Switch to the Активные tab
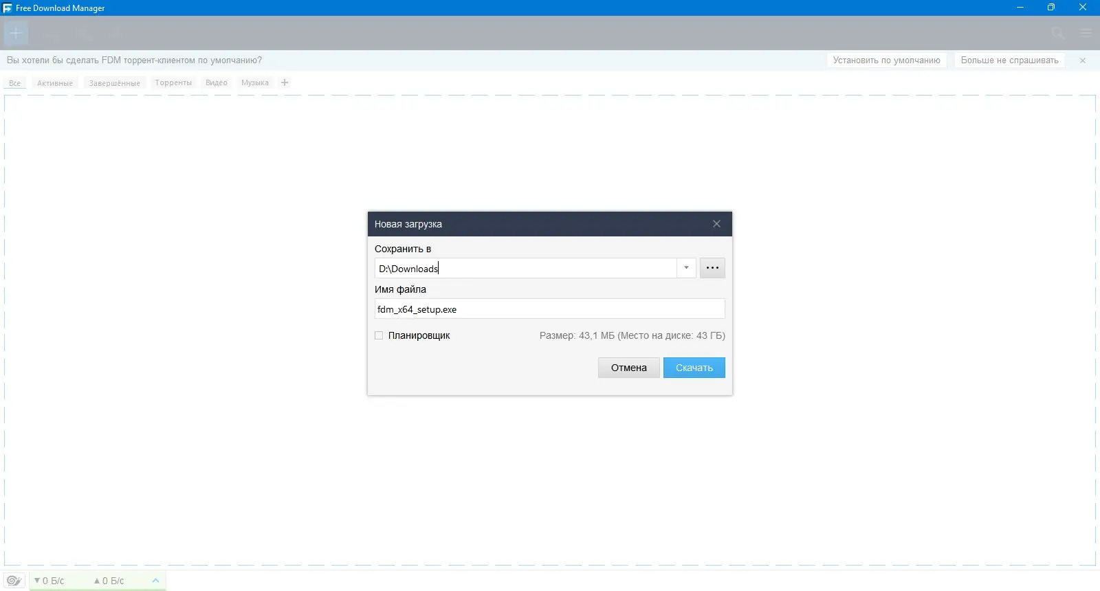This screenshot has width=1100, height=591. (55, 83)
